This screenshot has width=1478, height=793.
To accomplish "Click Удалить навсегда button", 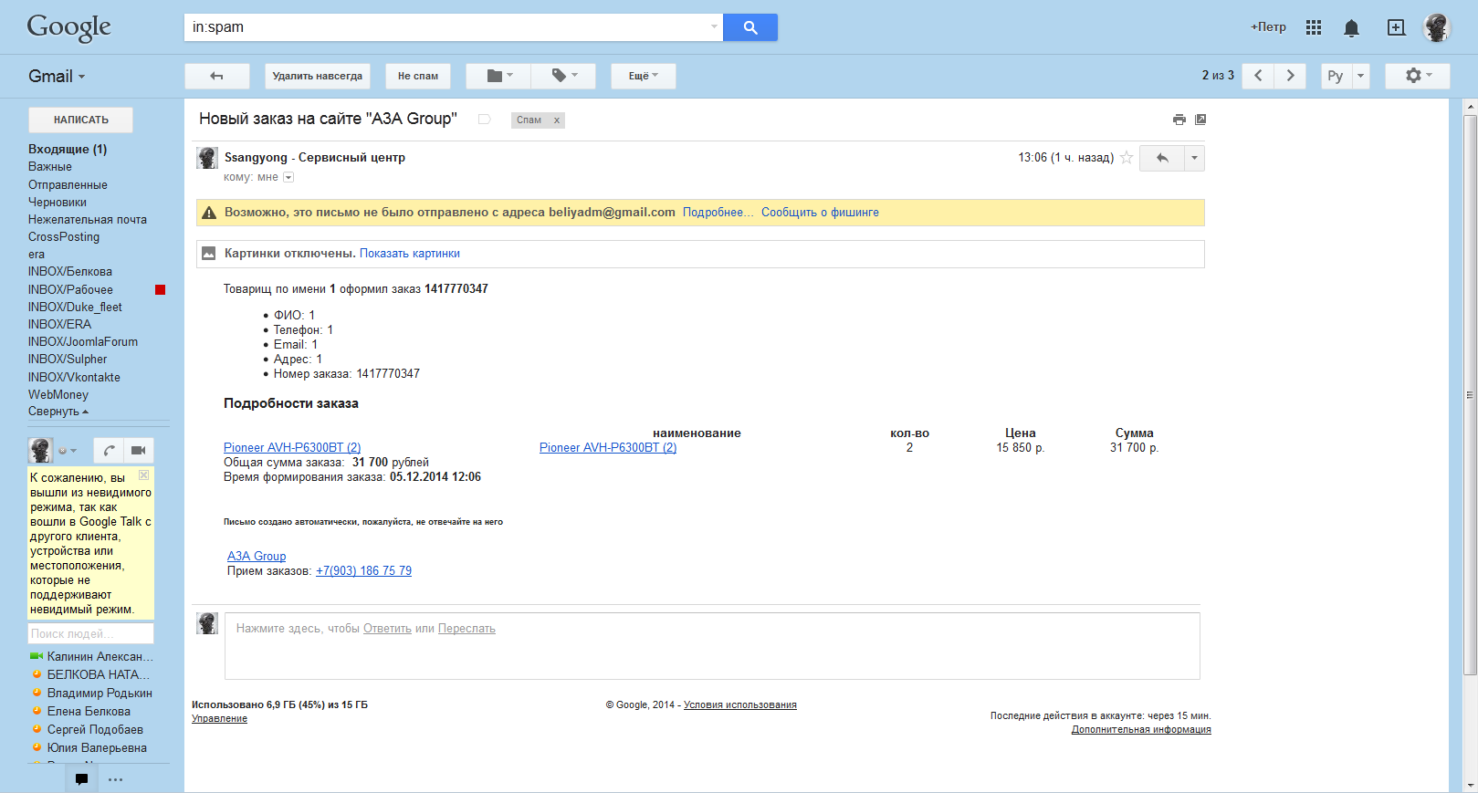I will click(x=318, y=76).
